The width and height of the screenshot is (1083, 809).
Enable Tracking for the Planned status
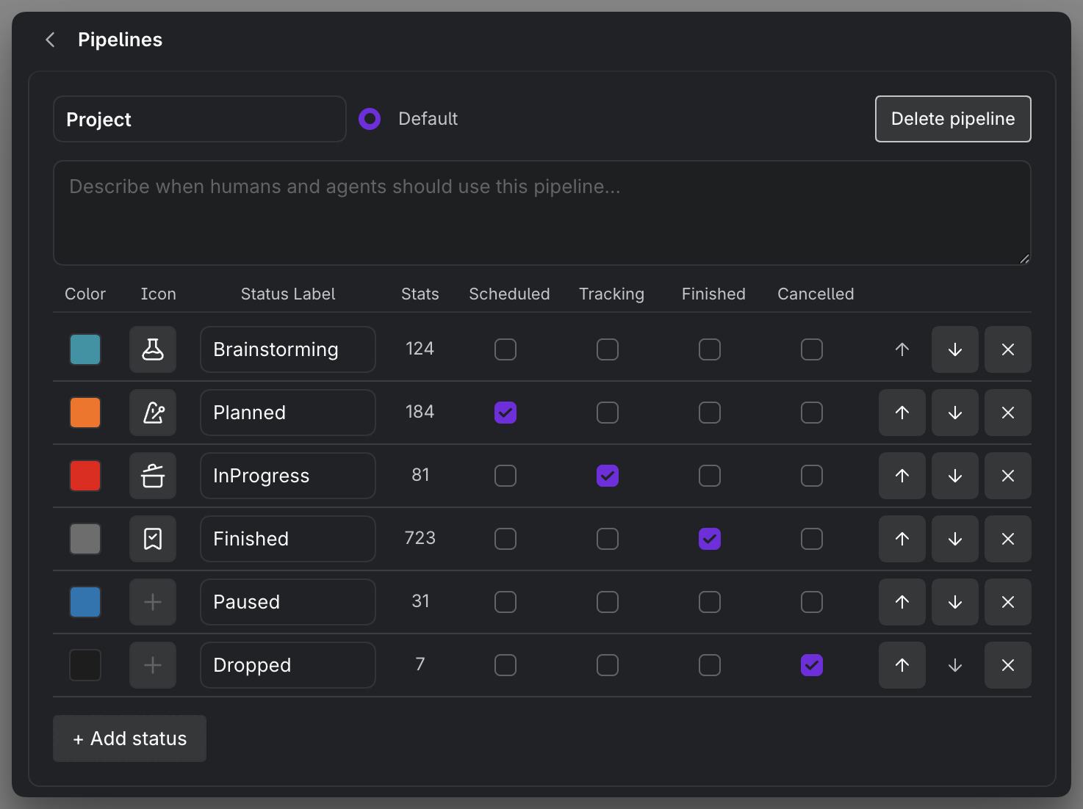[608, 413]
